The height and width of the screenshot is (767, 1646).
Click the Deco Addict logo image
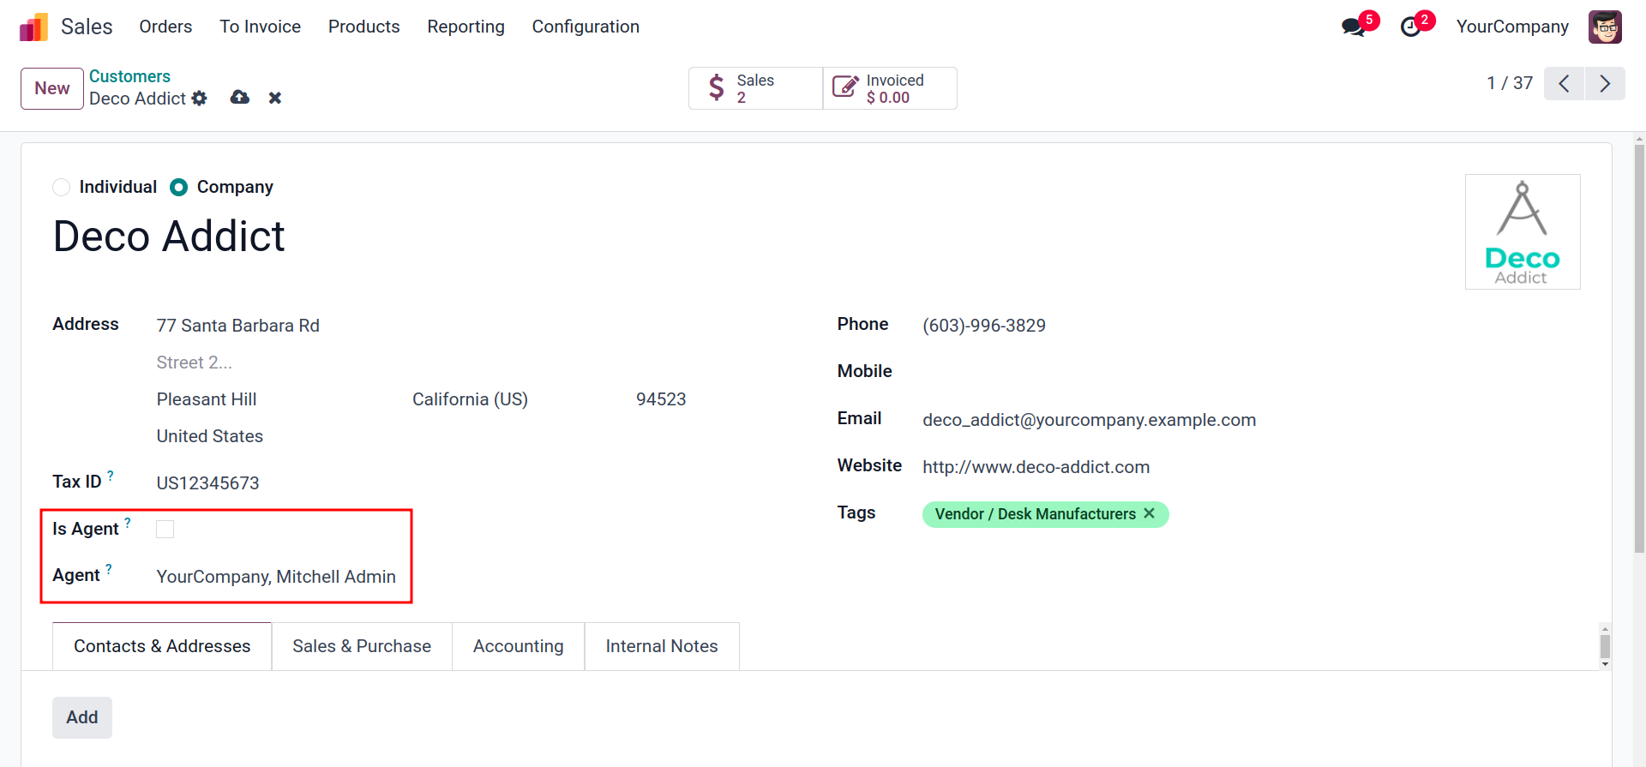(1523, 231)
